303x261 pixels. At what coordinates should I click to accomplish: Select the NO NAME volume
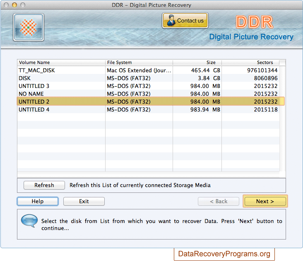click(x=148, y=94)
